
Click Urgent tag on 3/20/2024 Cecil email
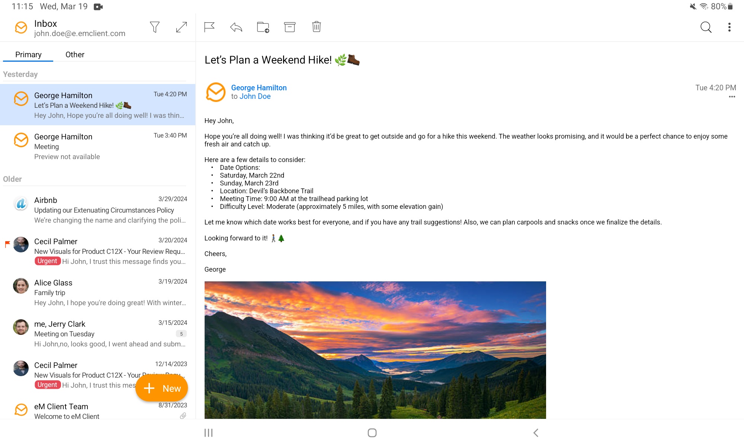coord(48,261)
